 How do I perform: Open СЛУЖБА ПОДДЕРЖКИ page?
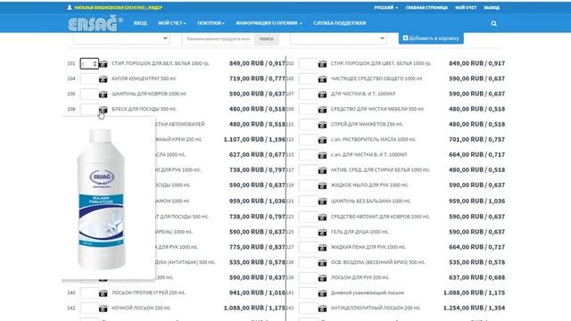339,23
